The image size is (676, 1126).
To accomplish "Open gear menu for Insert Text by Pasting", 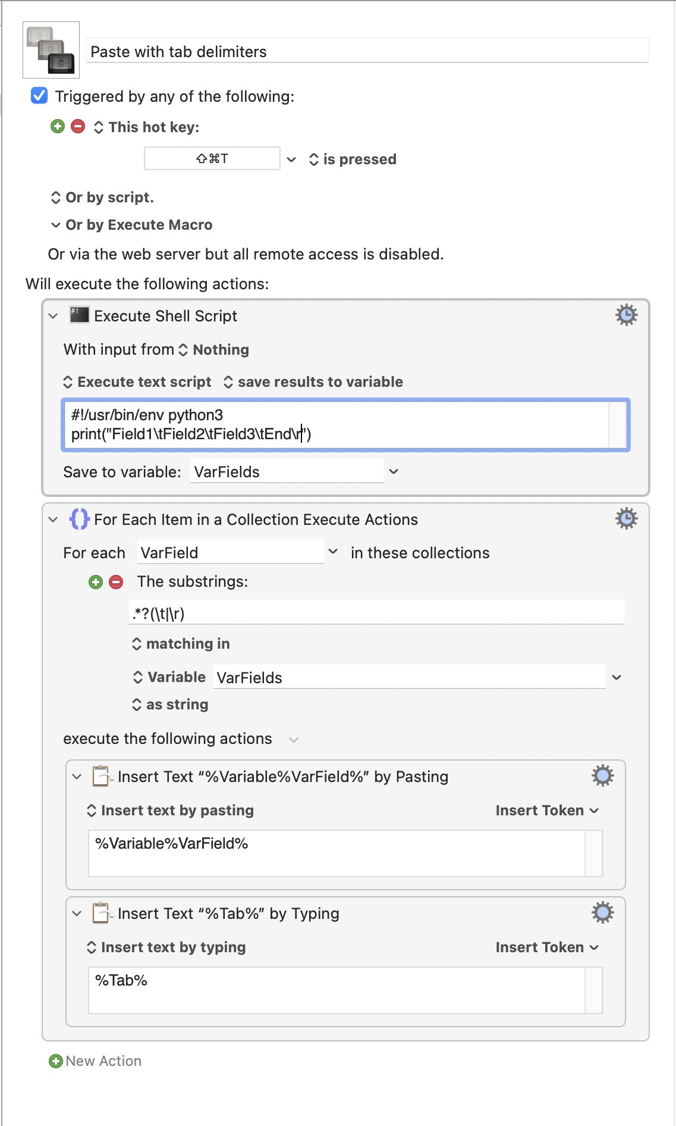I will point(602,775).
